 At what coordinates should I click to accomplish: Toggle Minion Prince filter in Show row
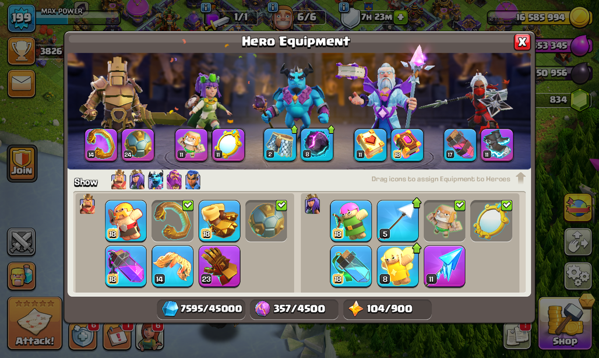[x=156, y=180]
